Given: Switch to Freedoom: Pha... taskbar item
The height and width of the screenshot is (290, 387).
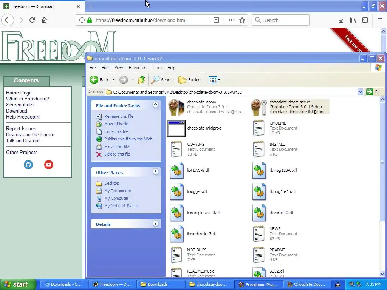Looking at the screenshot, I should pos(258,285).
